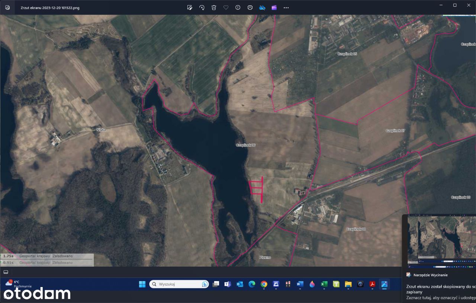Screen dimensions: 476x303
Task: Click the file name 'Zrzut ekranu 2023-12-20 101522.png'
Action: coord(50,7)
